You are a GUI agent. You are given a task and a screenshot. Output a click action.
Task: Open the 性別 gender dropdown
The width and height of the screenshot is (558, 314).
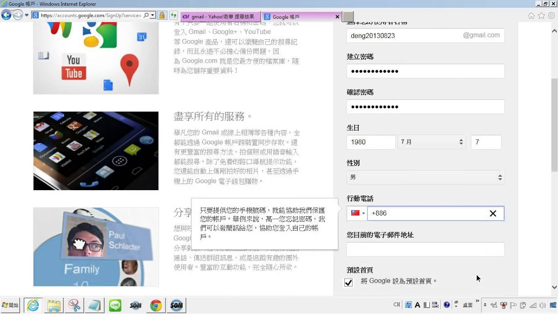click(425, 177)
